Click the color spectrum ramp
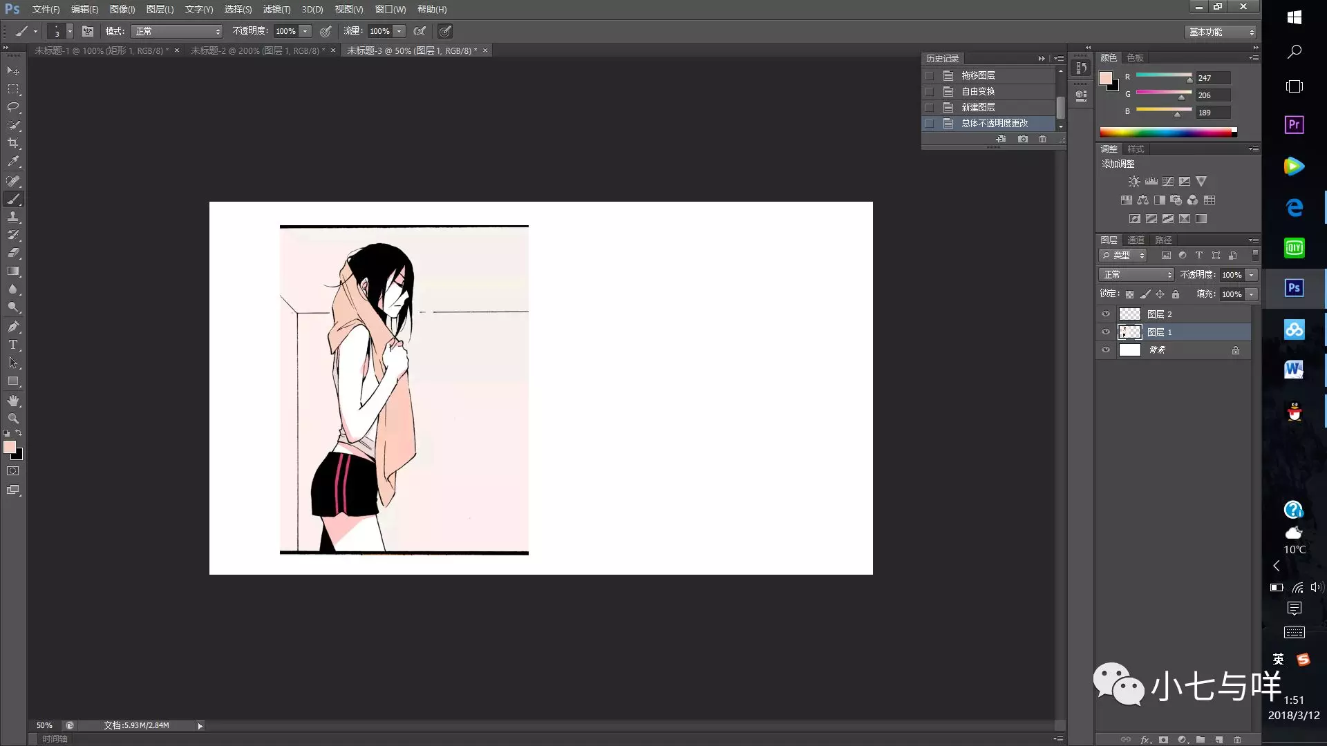This screenshot has width=1327, height=746. [1168, 132]
